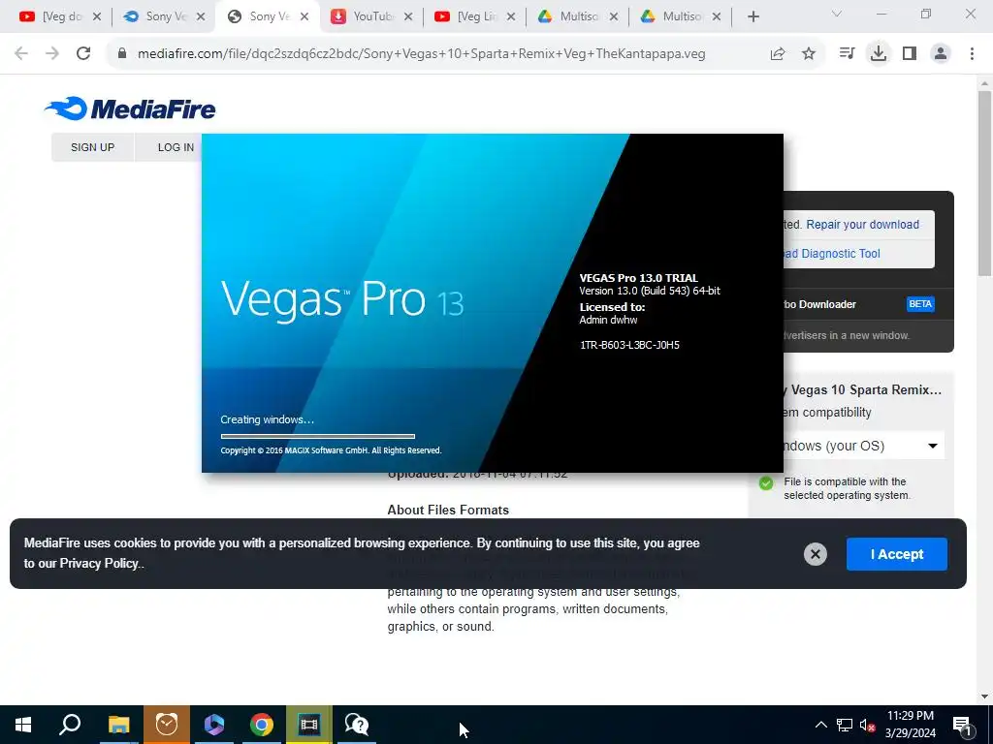Image resolution: width=993 pixels, height=744 pixels.
Task: Click the 'File is compatible' status text
Action: pos(847,488)
